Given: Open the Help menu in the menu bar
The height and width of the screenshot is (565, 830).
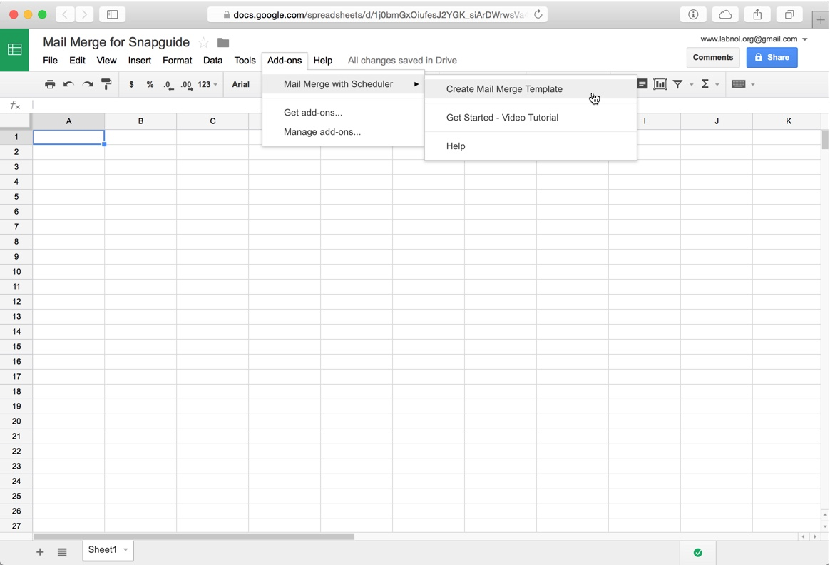Looking at the screenshot, I should click(x=323, y=61).
